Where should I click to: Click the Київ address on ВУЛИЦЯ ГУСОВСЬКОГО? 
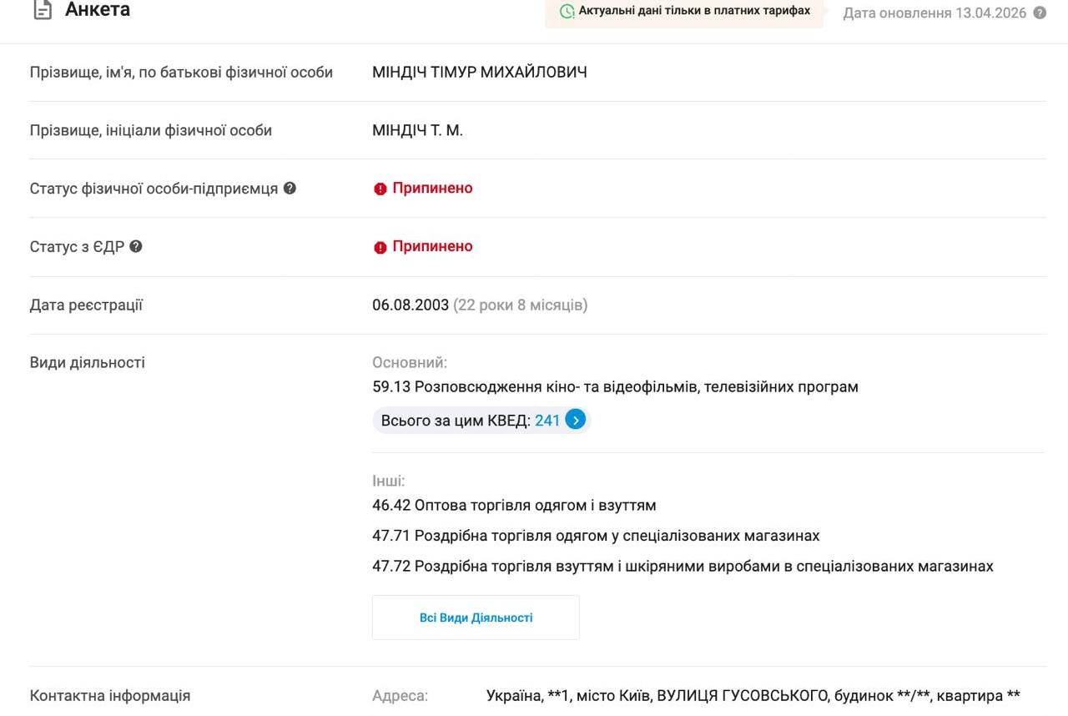click(x=753, y=696)
